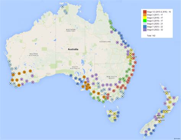This screenshot has width=181, height=140.
Task: Select the westernmost green marker in Victoria
Action: [x=91, y=94]
